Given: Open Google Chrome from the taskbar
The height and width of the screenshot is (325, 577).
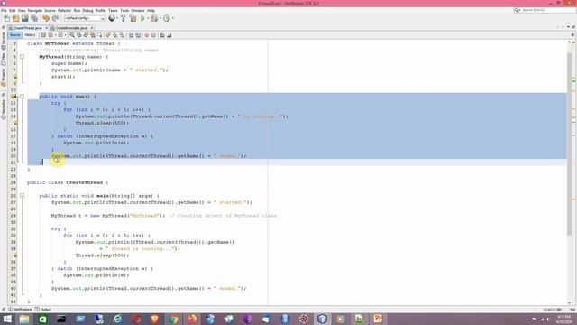Looking at the screenshot, I should click(x=173, y=319).
